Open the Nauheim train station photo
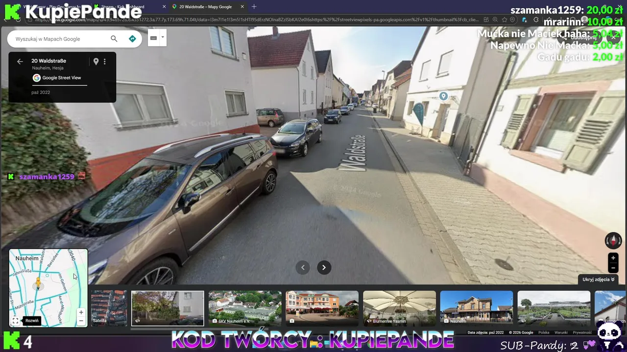Image resolution: width=627 pixels, height=352 pixels. point(477,308)
